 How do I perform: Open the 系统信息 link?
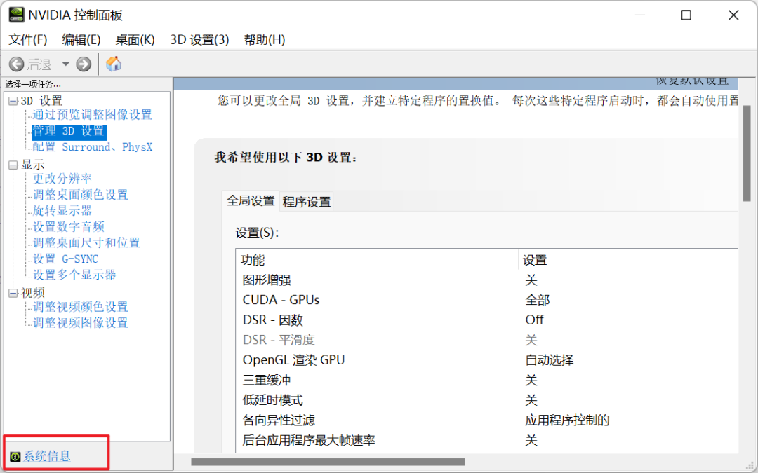pos(47,457)
